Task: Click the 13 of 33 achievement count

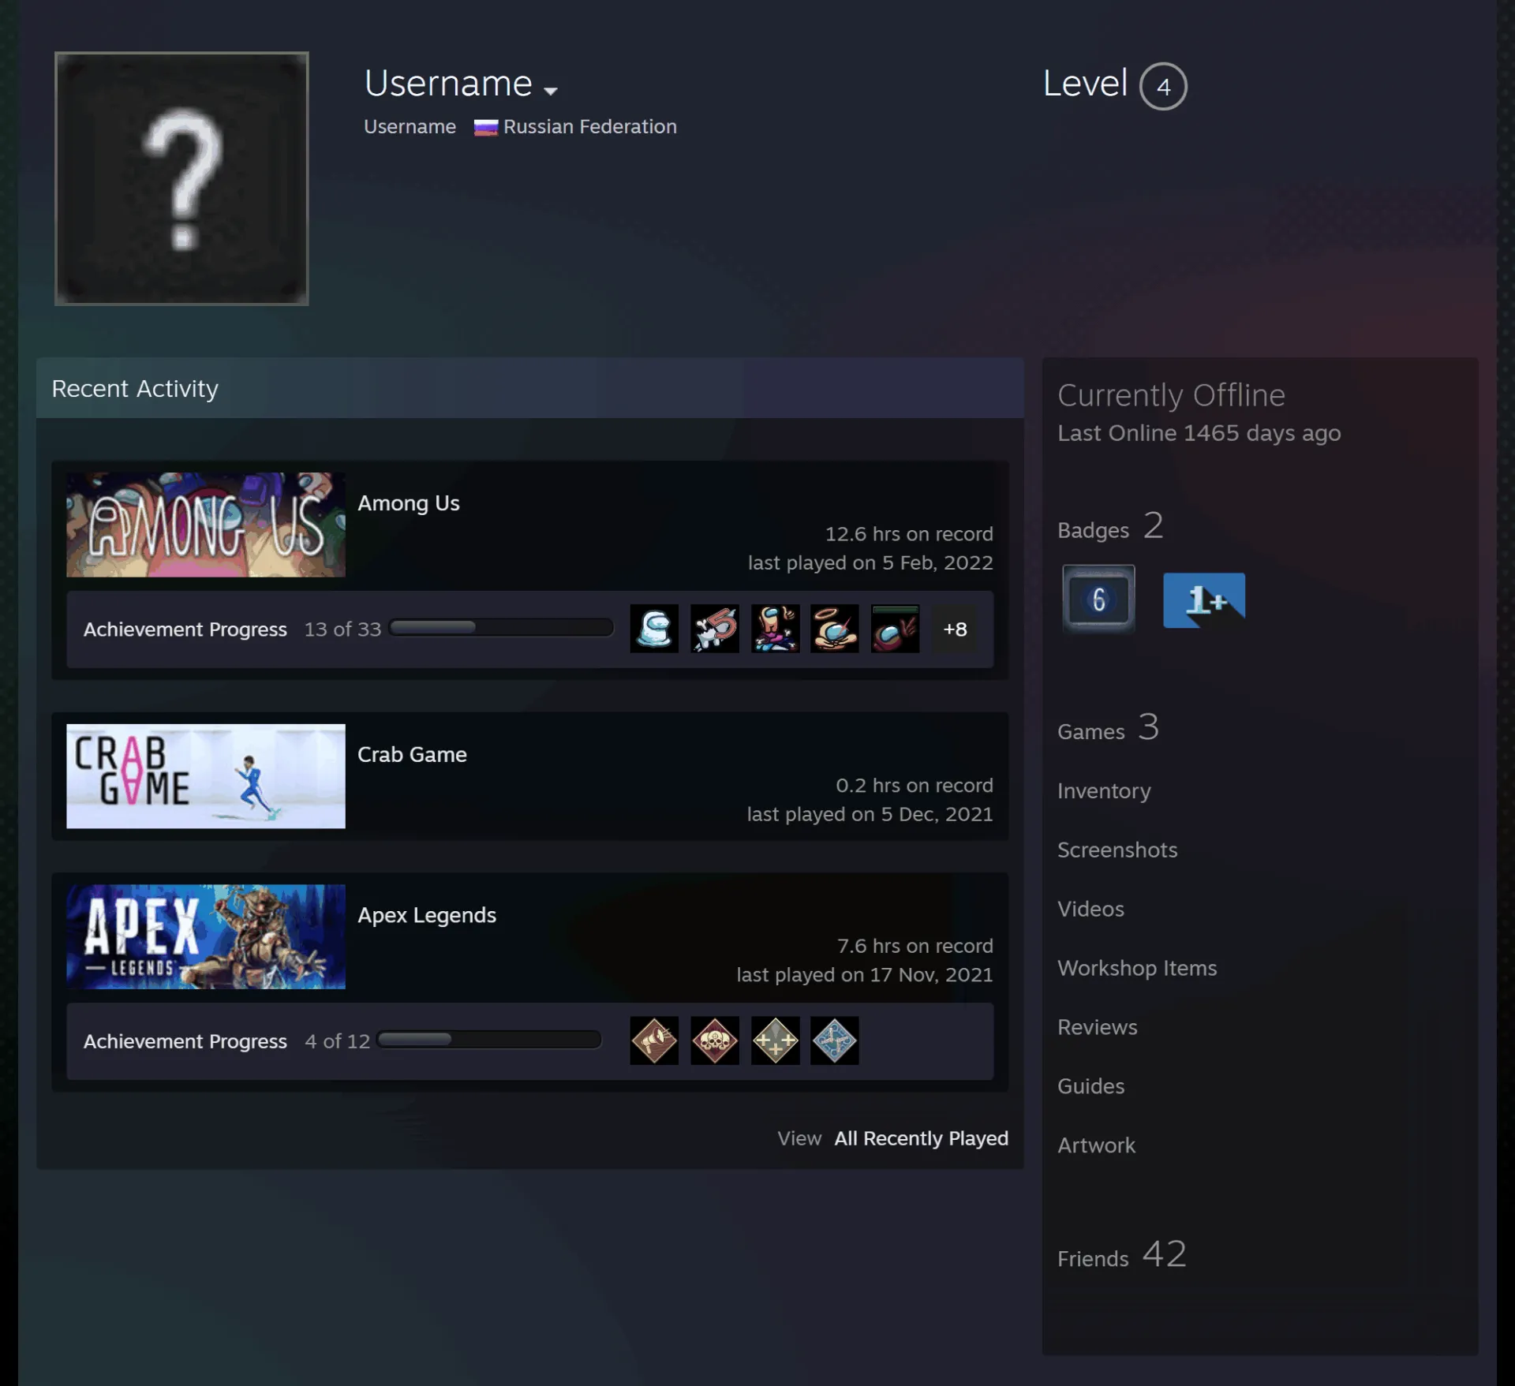Action: (x=342, y=629)
